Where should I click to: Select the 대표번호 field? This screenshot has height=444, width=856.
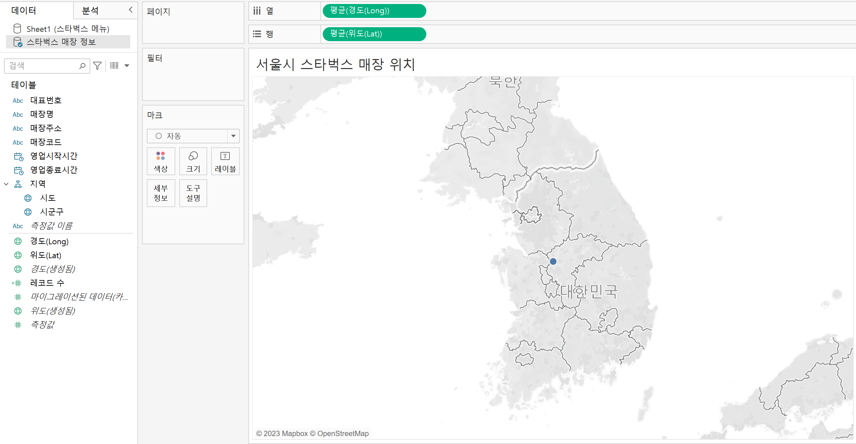pos(46,100)
